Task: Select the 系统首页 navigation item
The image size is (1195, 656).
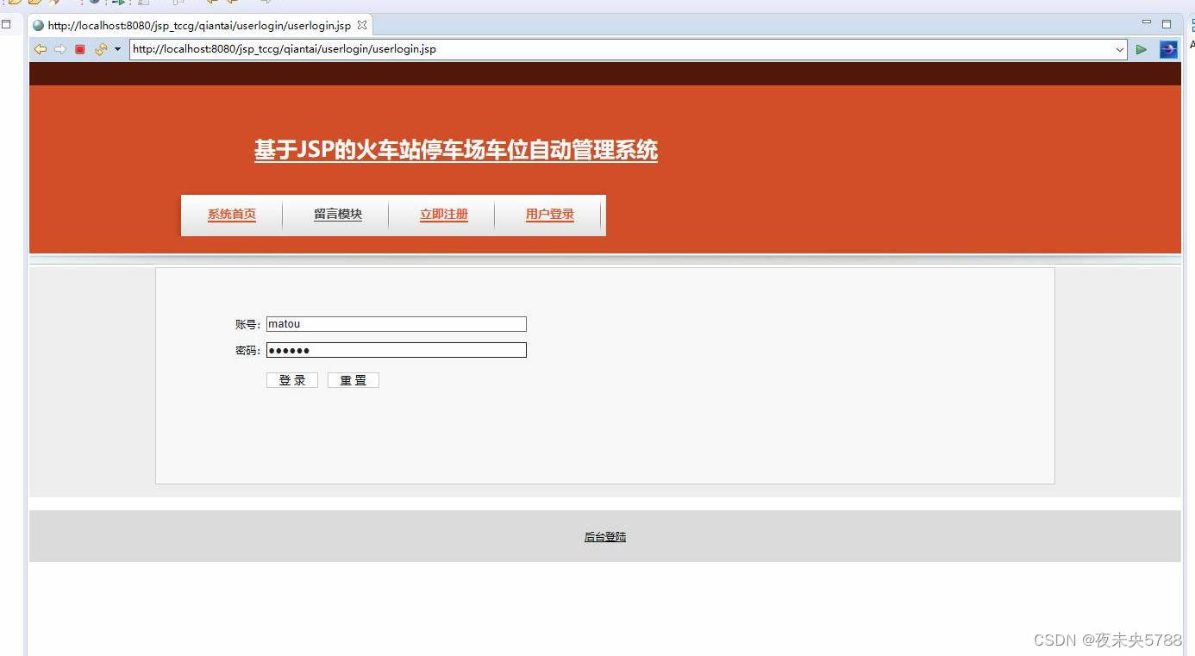Action: pos(231,214)
